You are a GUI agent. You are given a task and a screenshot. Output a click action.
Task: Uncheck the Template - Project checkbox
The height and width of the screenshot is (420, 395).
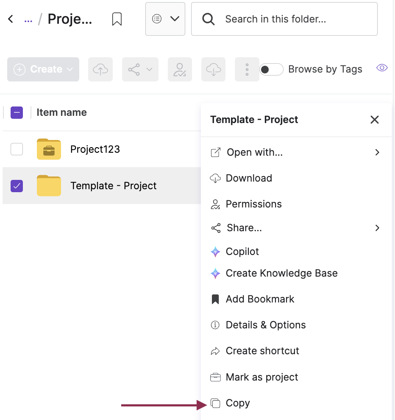click(17, 186)
